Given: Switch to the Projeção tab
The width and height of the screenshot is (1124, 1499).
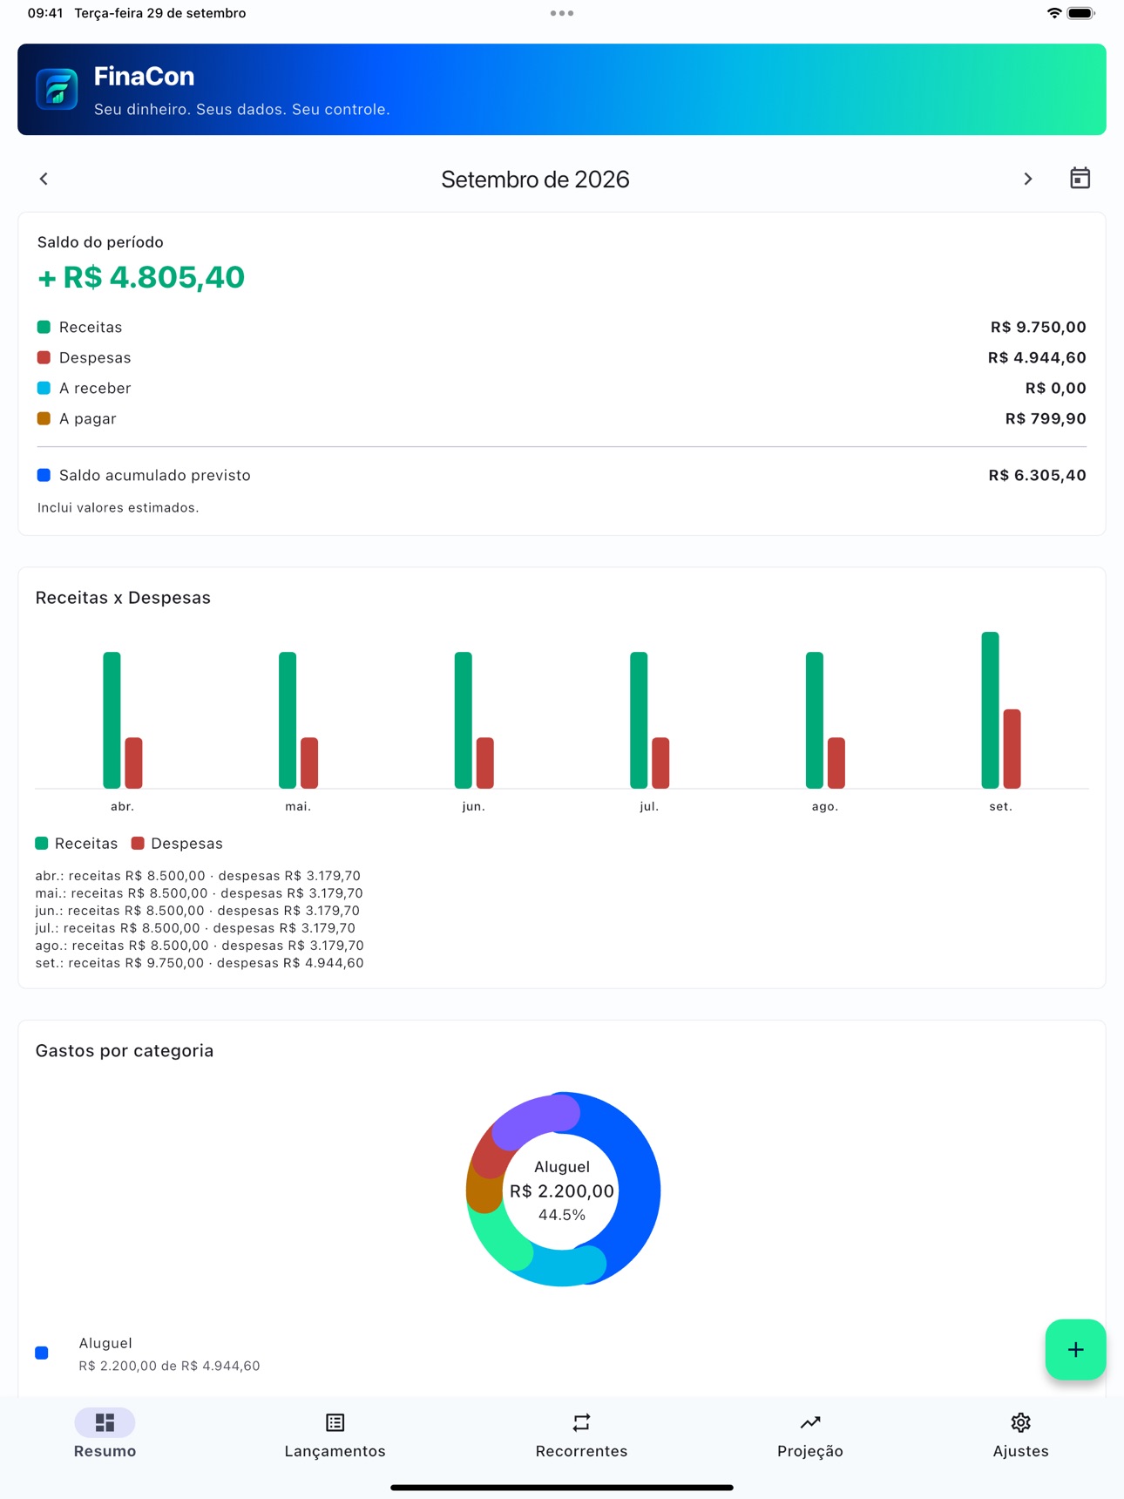Looking at the screenshot, I should [x=810, y=1435].
